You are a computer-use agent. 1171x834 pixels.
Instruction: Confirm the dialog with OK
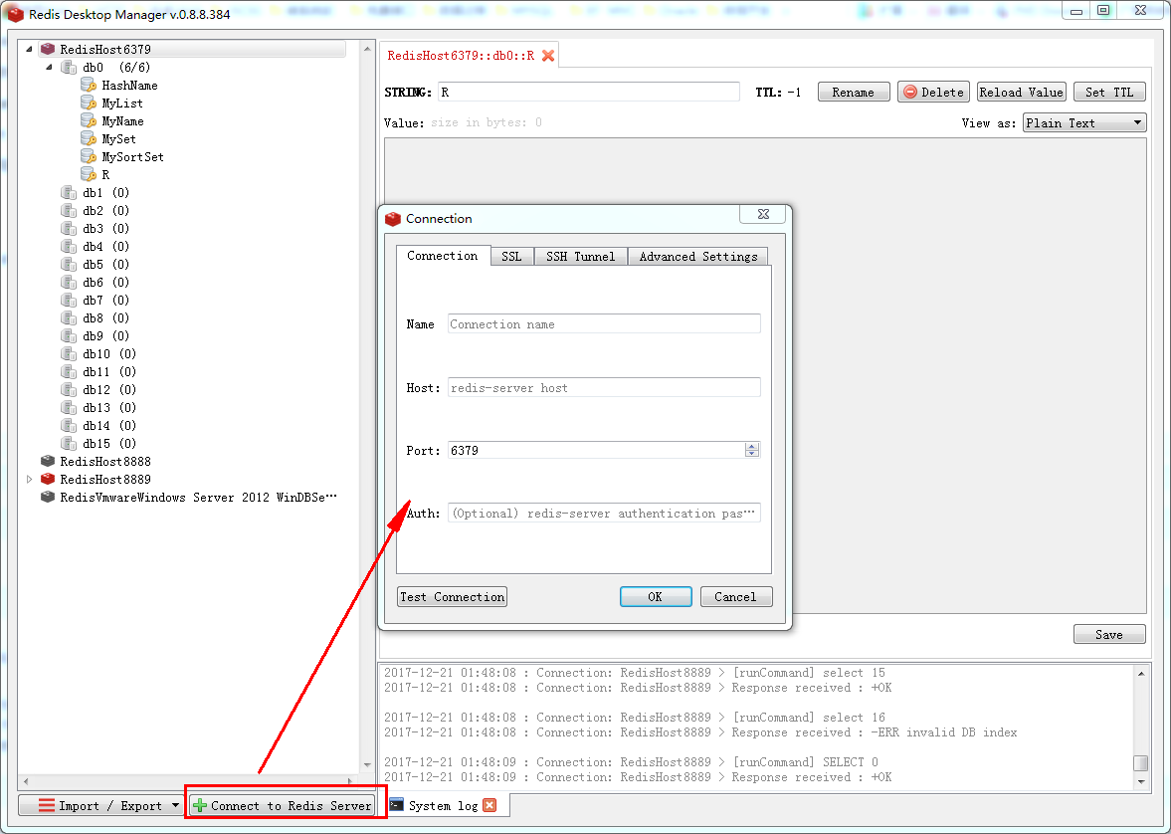click(655, 596)
